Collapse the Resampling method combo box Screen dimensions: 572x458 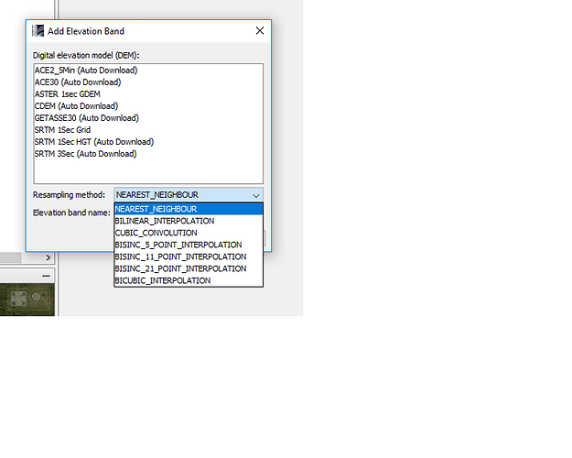(x=256, y=195)
